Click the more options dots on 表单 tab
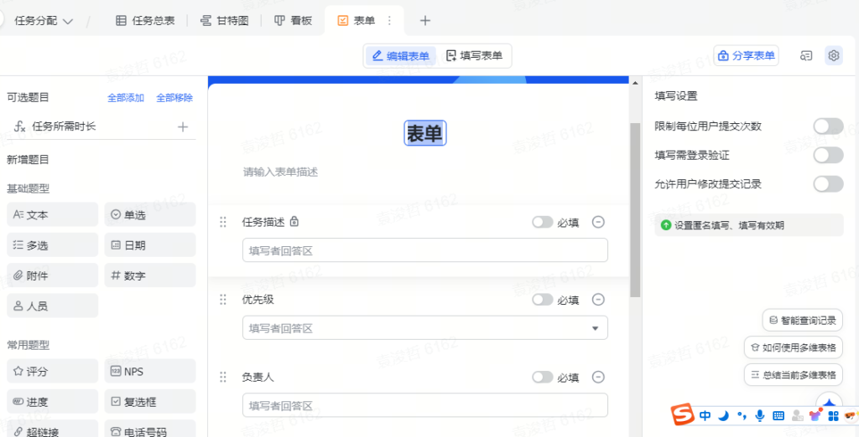This screenshot has height=437, width=859. (x=388, y=20)
